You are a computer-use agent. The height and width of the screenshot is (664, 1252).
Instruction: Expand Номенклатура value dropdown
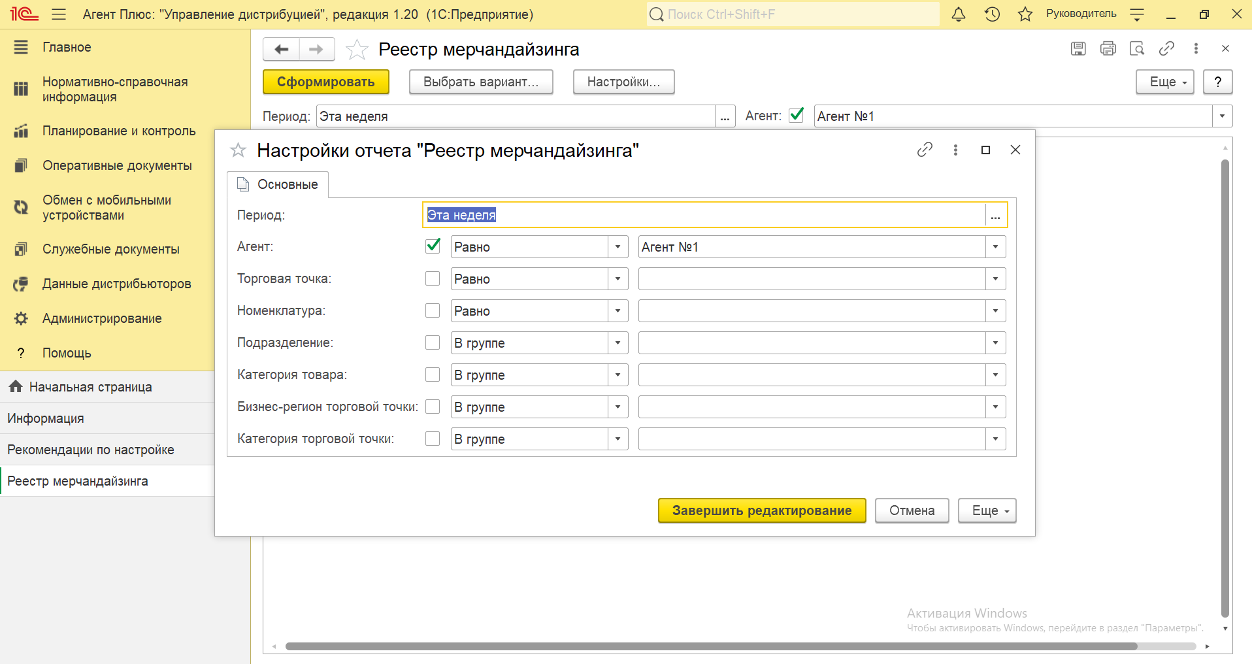995,311
